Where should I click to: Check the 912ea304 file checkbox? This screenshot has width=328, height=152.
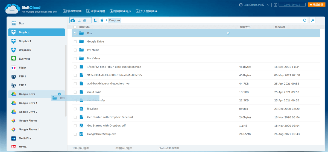pos(75,75)
